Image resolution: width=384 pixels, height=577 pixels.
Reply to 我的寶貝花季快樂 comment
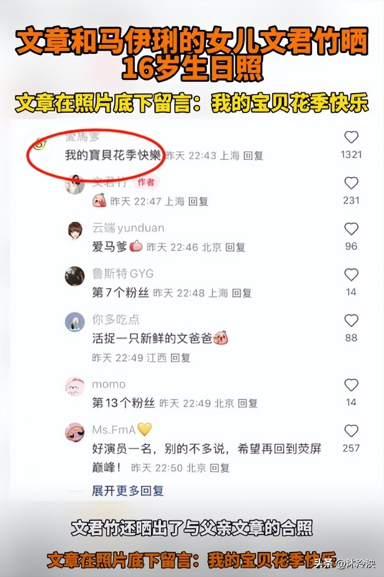point(254,156)
